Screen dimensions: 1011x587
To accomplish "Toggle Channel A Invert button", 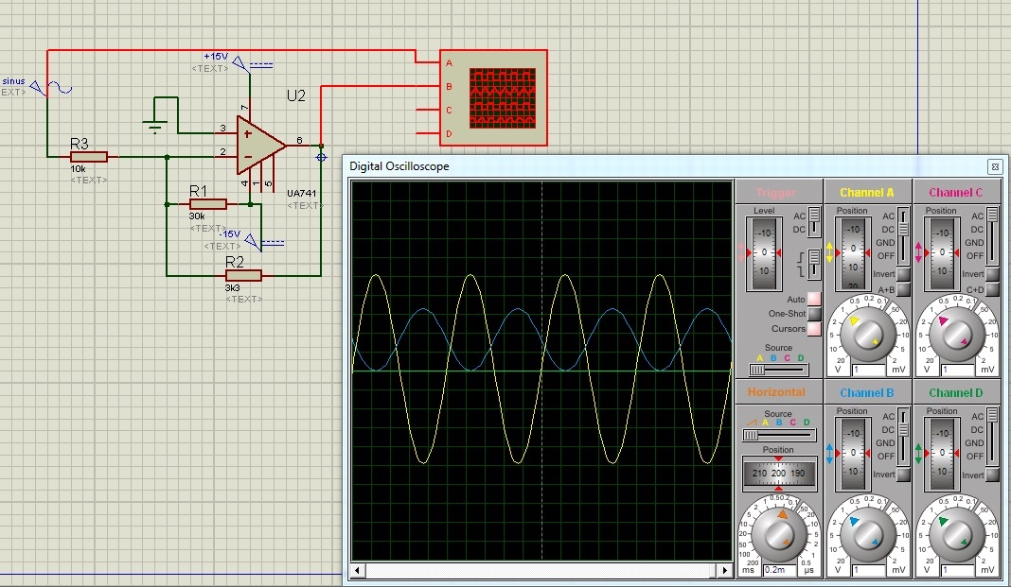I will coord(904,274).
